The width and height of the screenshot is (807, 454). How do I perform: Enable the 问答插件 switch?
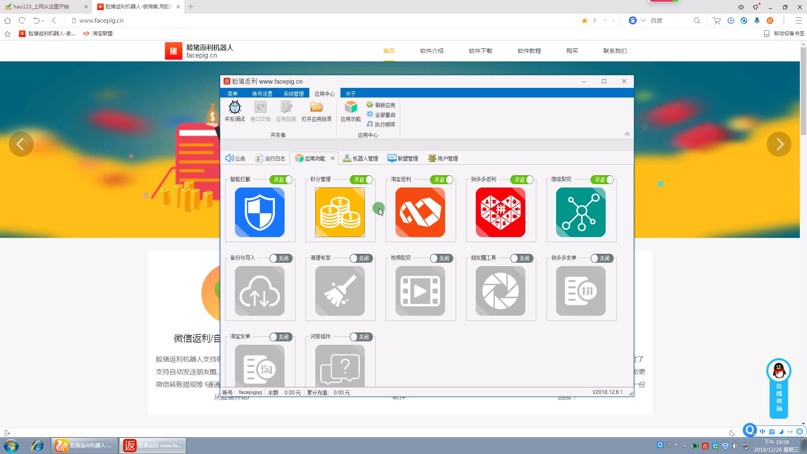[361, 337]
